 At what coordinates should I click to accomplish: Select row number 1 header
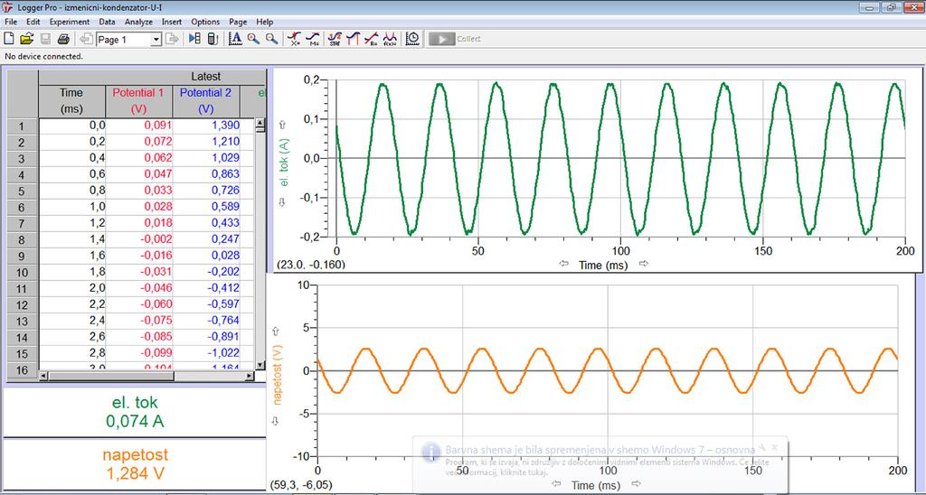pos(22,126)
